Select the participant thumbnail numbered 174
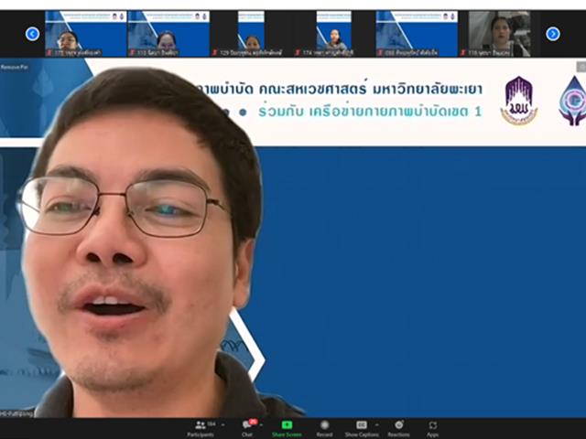Screen dimensions: 586x439 point(333,34)
